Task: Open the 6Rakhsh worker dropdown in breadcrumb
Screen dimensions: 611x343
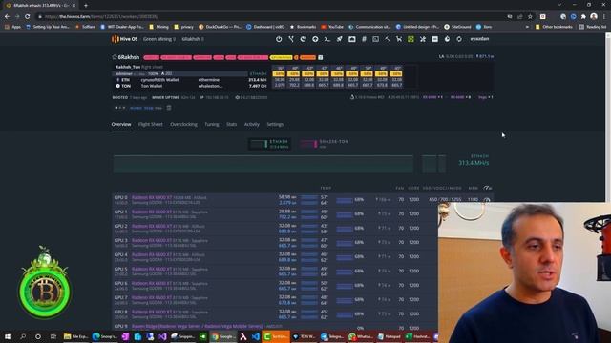Action: [193, 39]
